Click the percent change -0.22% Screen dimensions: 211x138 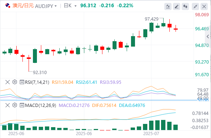pos(125,6)
